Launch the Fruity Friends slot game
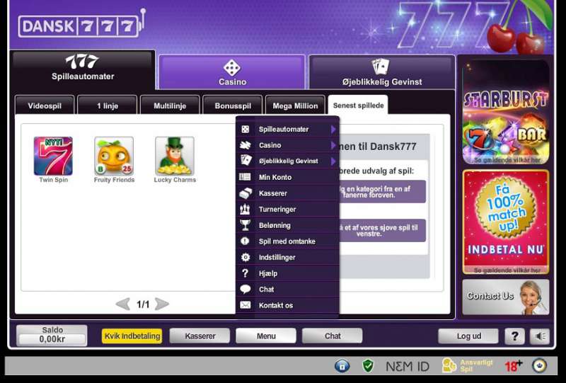 pyautogui.click(x=114, y=156)
